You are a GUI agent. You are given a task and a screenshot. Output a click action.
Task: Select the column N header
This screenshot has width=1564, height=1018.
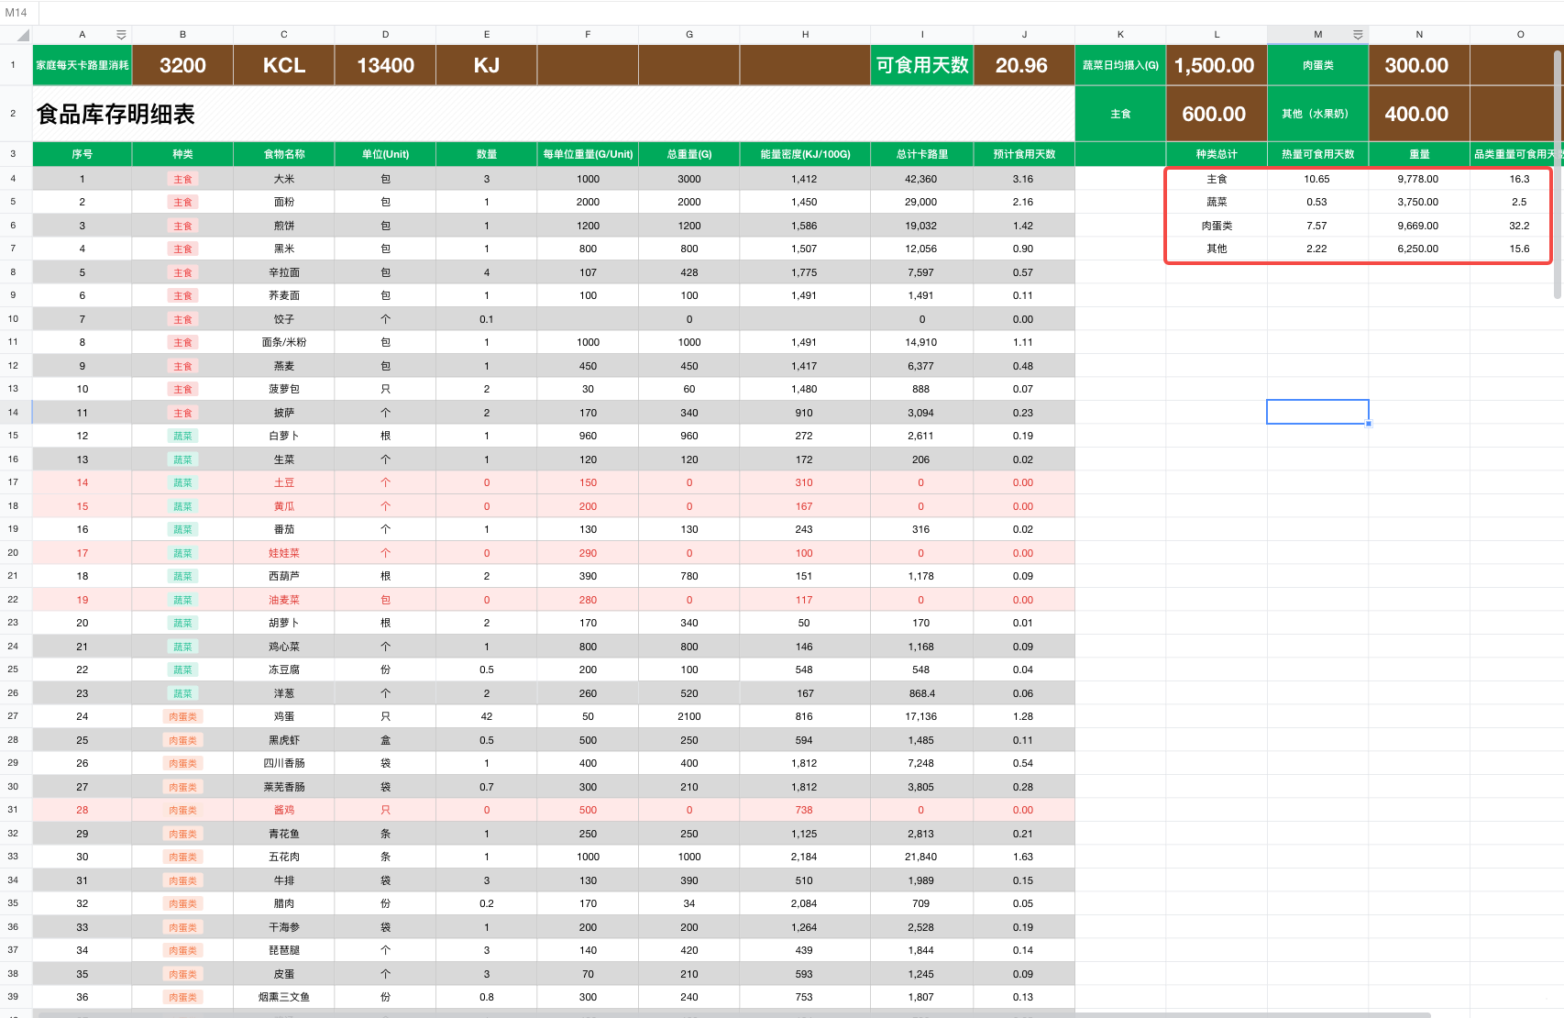pyautogui.click(x=1418, y=35)
